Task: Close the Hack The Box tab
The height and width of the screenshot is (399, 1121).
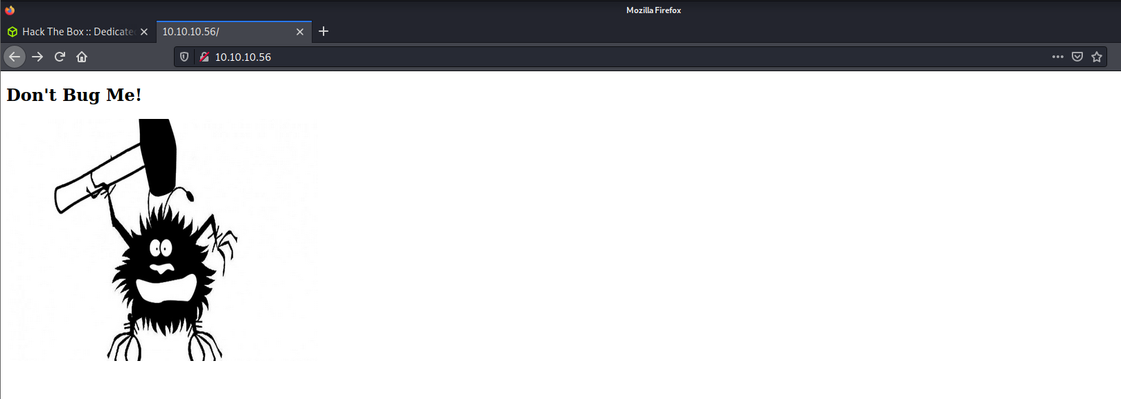Action: tap(144, 32)
